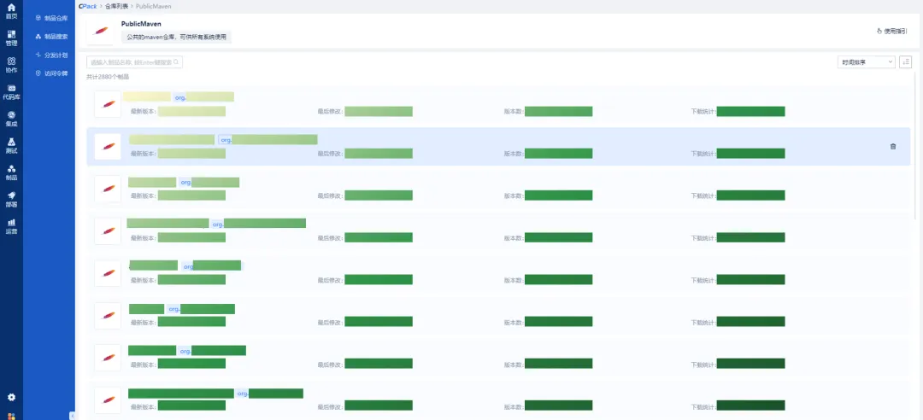Click the 共计2880个制品 count text
923x420 pixels.
108,77
